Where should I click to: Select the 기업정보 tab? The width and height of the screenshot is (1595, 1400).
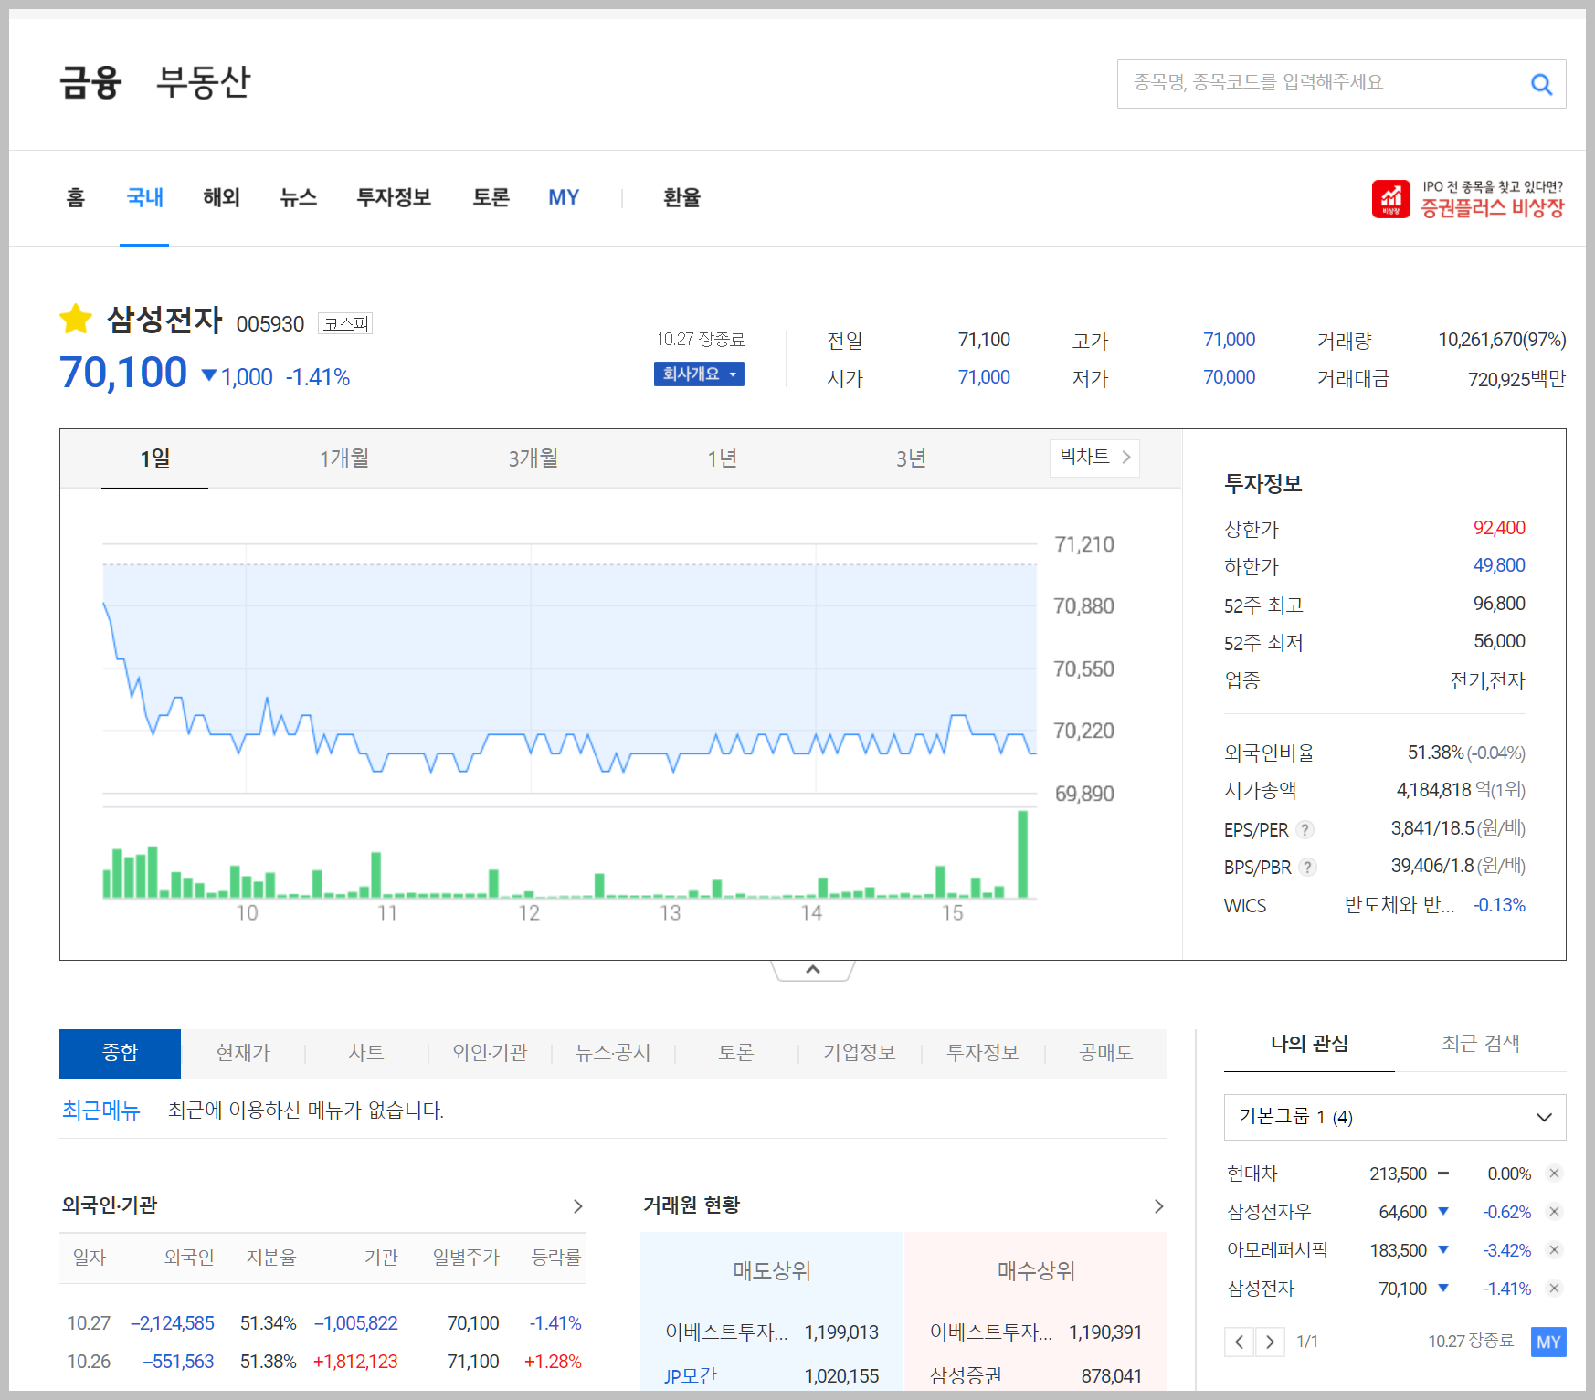(x=860, y=1053)
